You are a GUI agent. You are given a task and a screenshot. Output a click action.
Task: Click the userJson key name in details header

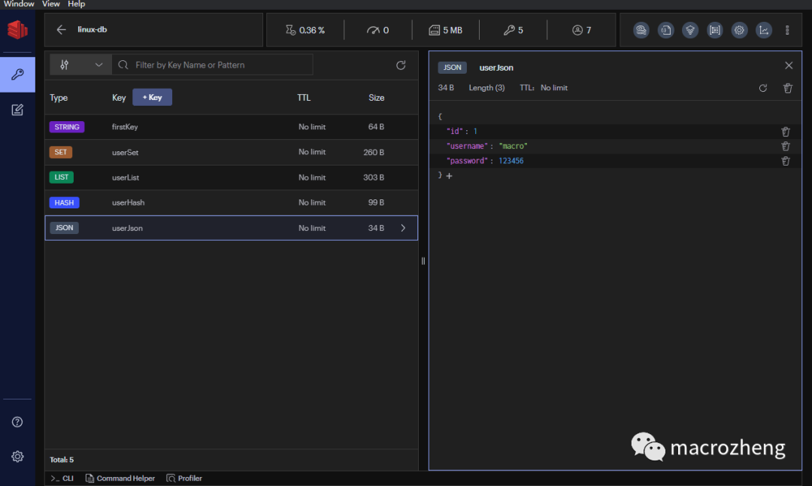[496, 68]
